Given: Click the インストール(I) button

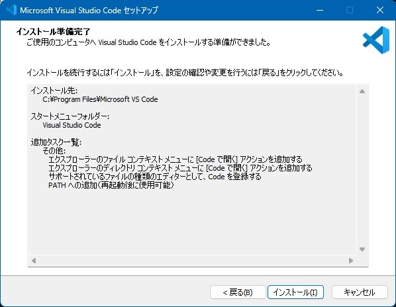Looking at the screenshot, I should coord(295,292).
